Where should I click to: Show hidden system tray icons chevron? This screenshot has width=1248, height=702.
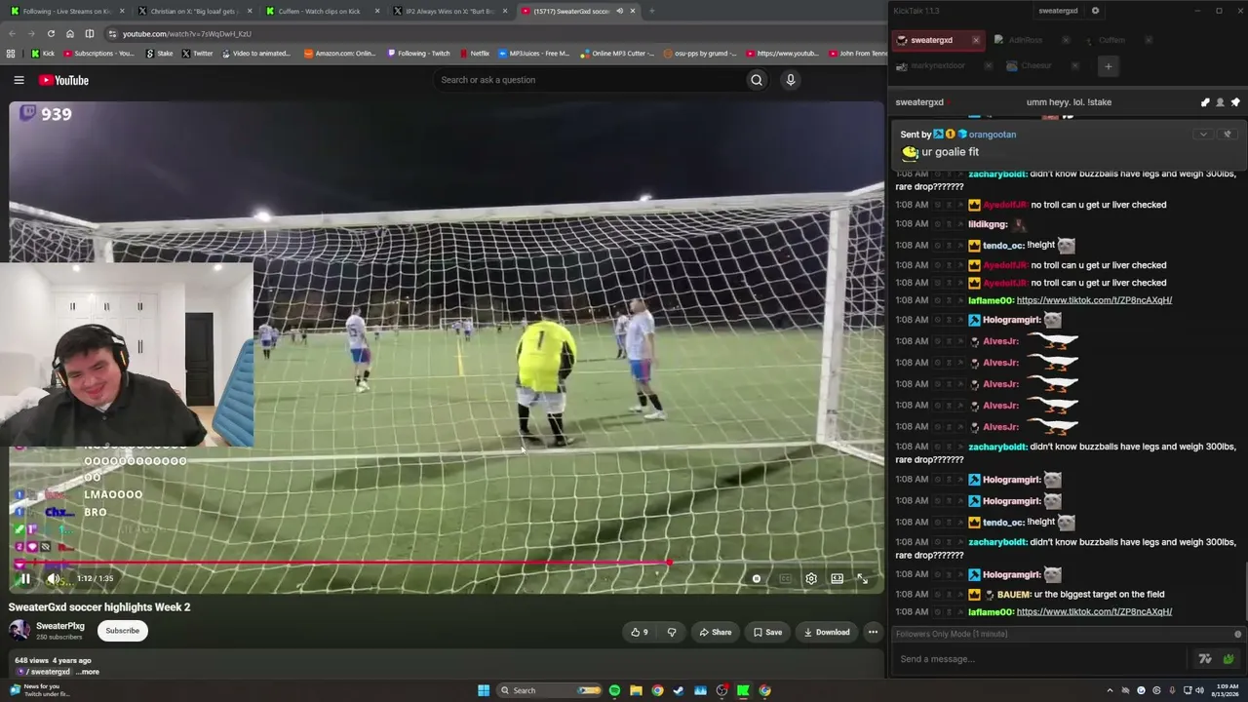[x=1110, y=690]
